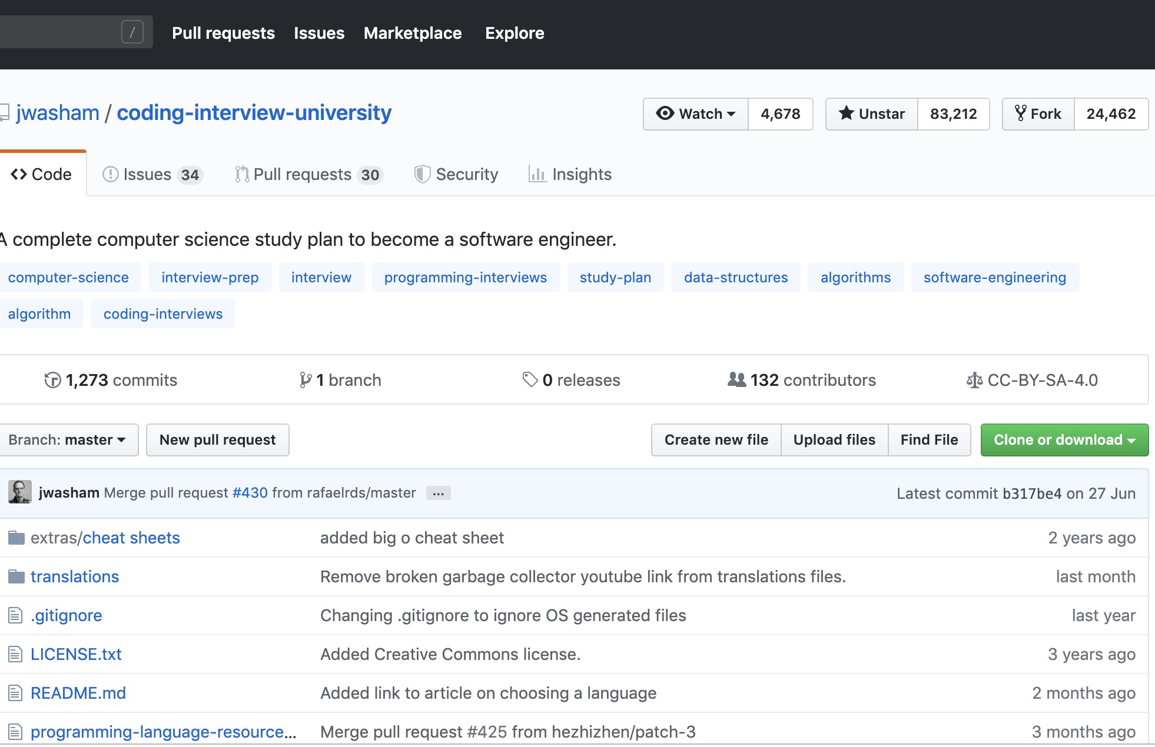Click the fork icon on Fork button
Image resolution: width=1155 pixels, height=747 pixels.
coord(1021,113)
